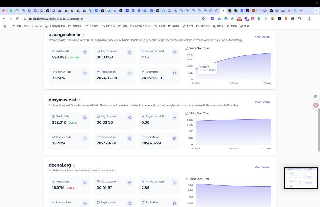Open the 学习做站 bookmarks folder

click(x=203, y=26)
